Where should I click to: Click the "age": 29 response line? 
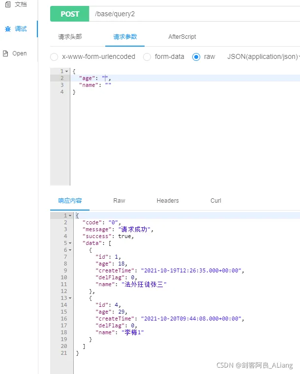tap(112, 312)
